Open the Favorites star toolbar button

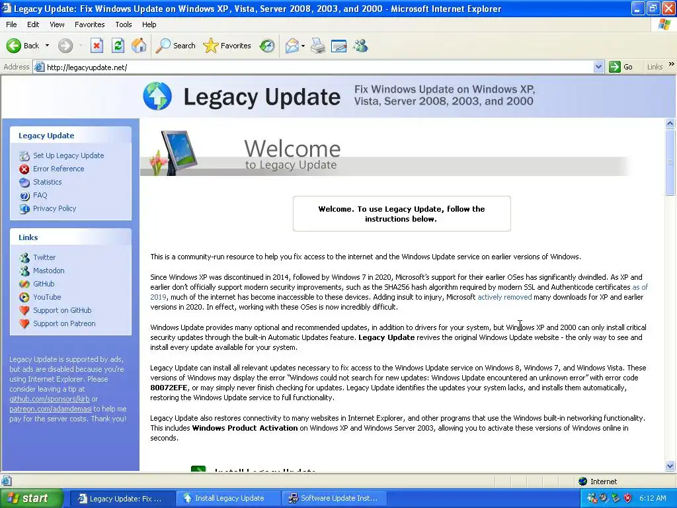click(227, 46)
